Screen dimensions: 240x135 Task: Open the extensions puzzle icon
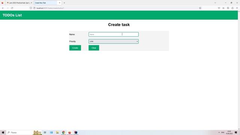(x=232, y=8)
